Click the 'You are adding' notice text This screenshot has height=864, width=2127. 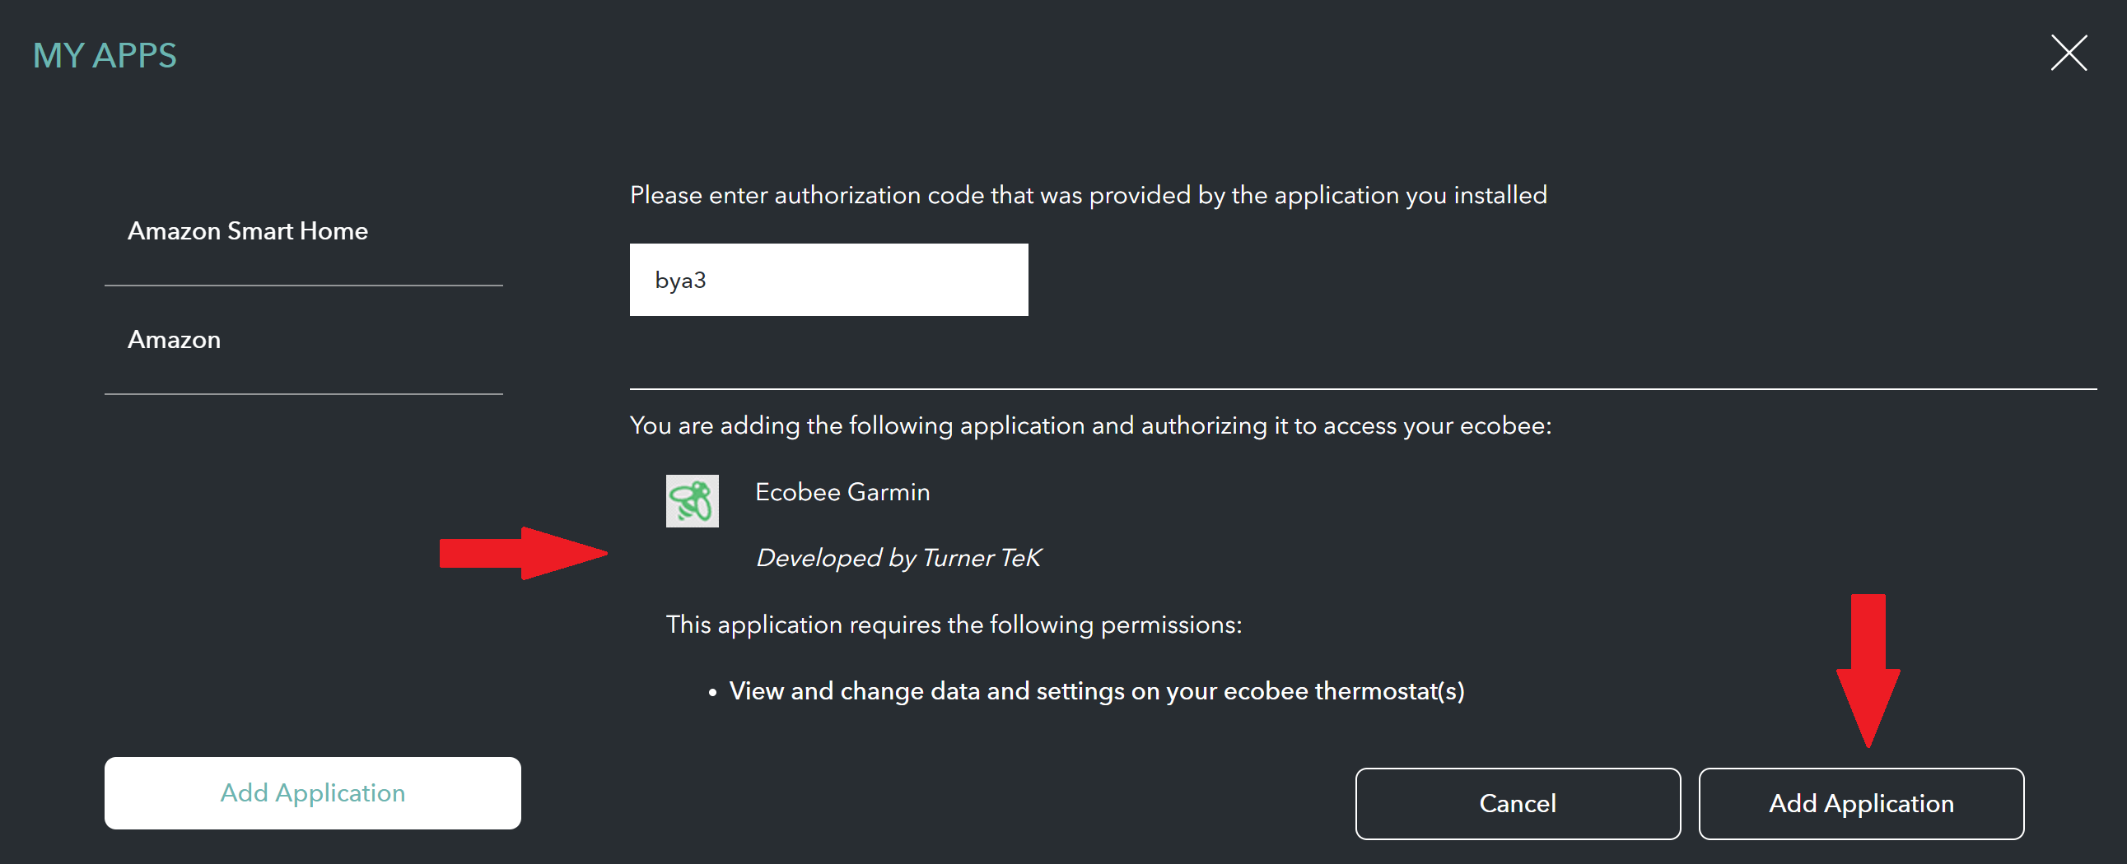point(1090,425)
